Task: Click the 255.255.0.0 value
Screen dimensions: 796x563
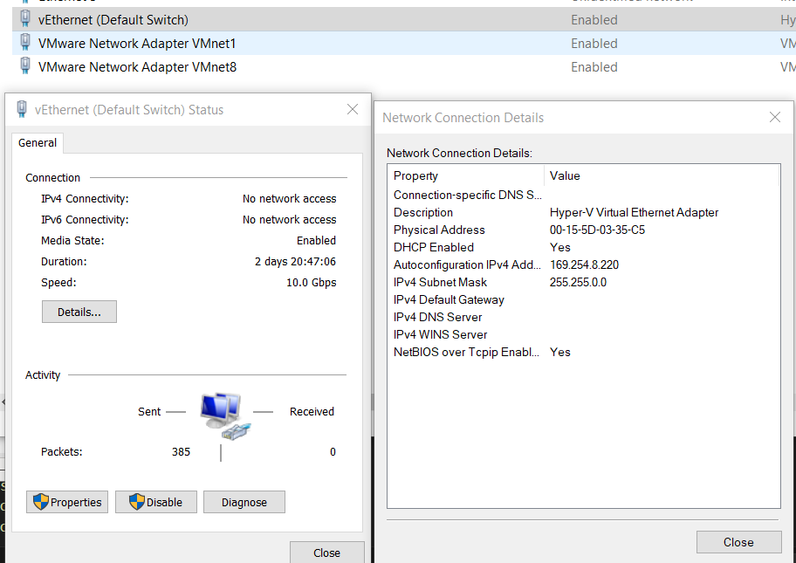Action: [578, 282]
